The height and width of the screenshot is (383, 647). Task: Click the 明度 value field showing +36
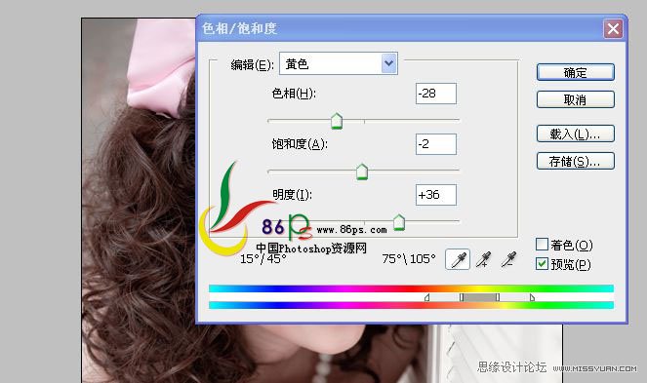click(x=436, y=195)
